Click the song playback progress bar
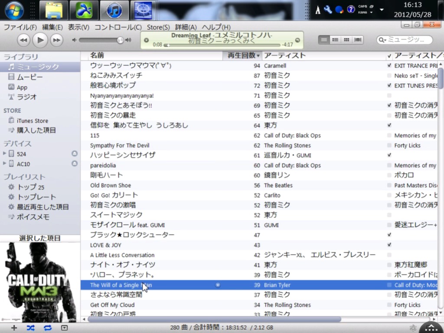Viewport: 444px width, 333px height. 222,45
